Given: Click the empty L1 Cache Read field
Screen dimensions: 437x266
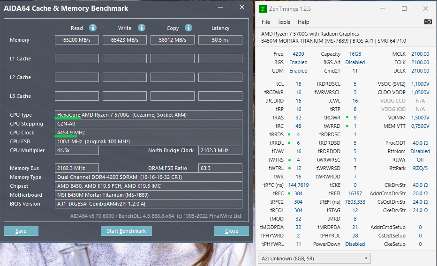Looking at the screenshot, I should tap(76, 59).
